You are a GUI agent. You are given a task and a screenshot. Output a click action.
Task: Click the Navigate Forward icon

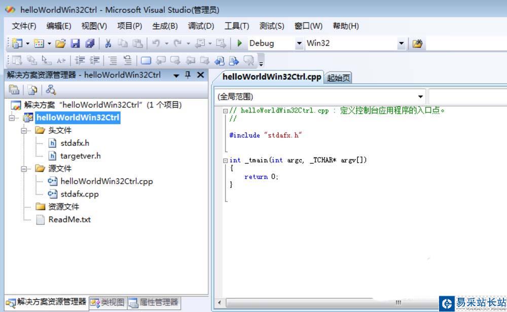(221, 43)
